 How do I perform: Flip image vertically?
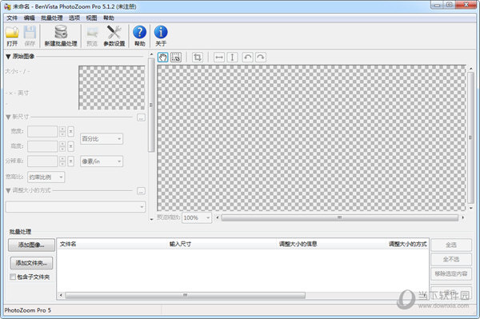[x=232, y=58]
